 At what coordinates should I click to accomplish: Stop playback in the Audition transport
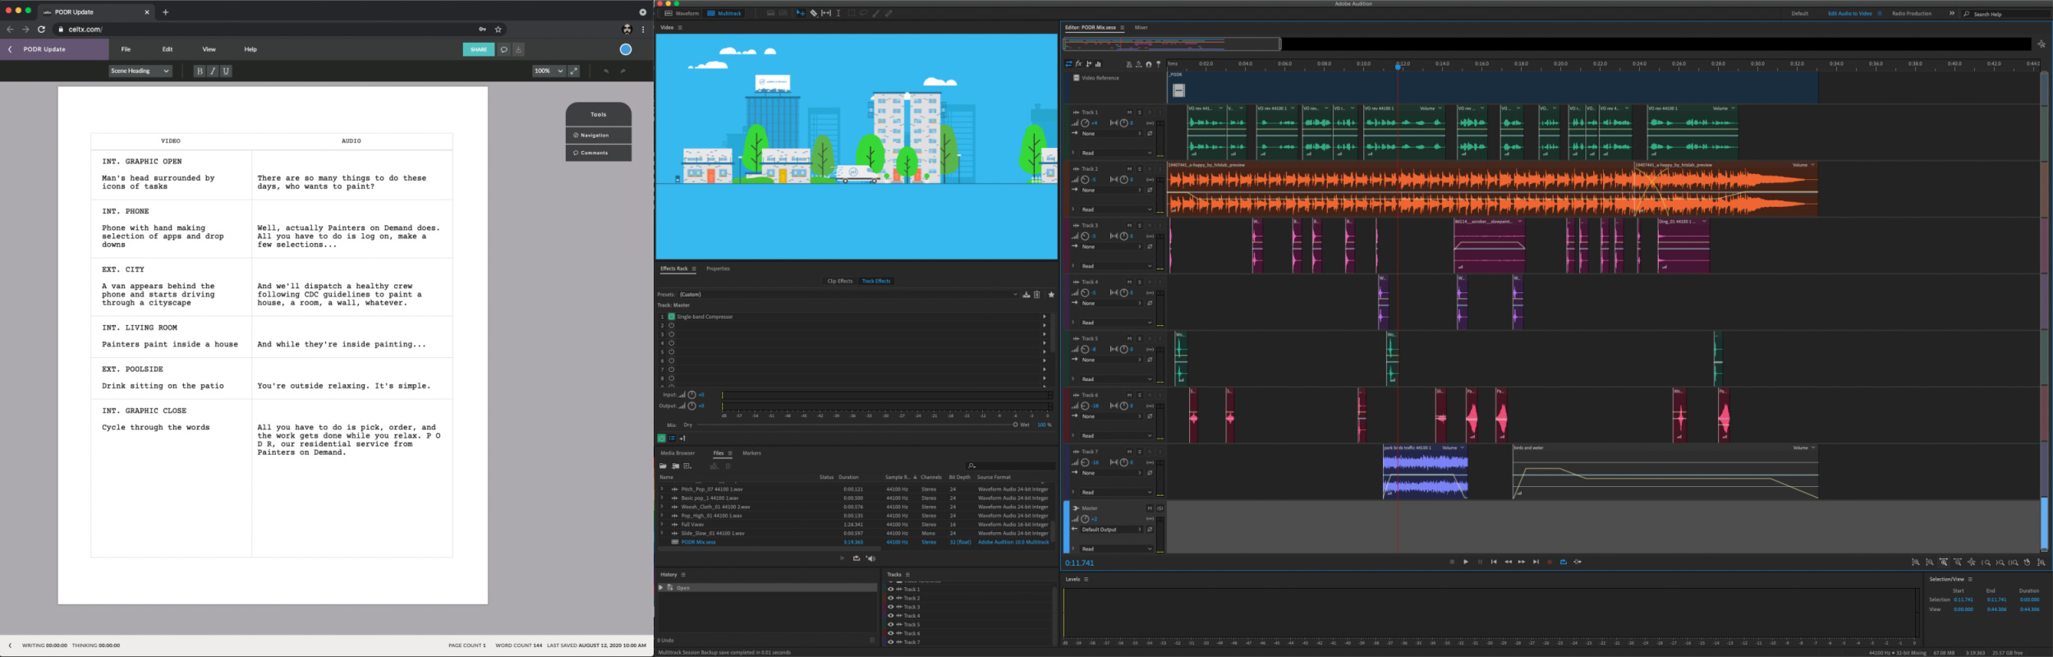1452,562
